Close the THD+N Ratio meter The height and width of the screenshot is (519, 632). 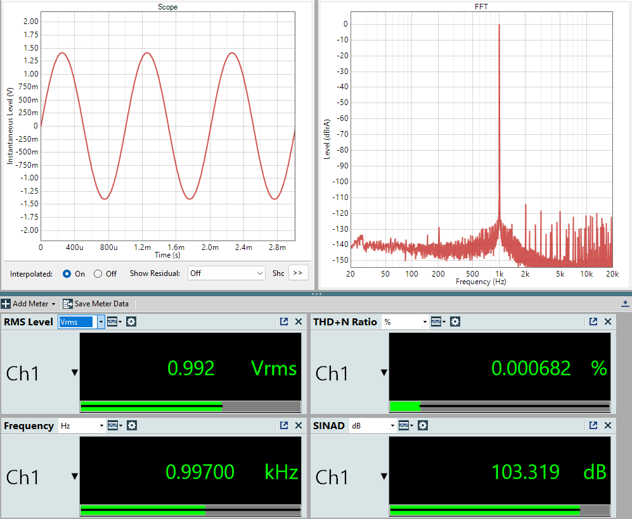coord(608,322)
